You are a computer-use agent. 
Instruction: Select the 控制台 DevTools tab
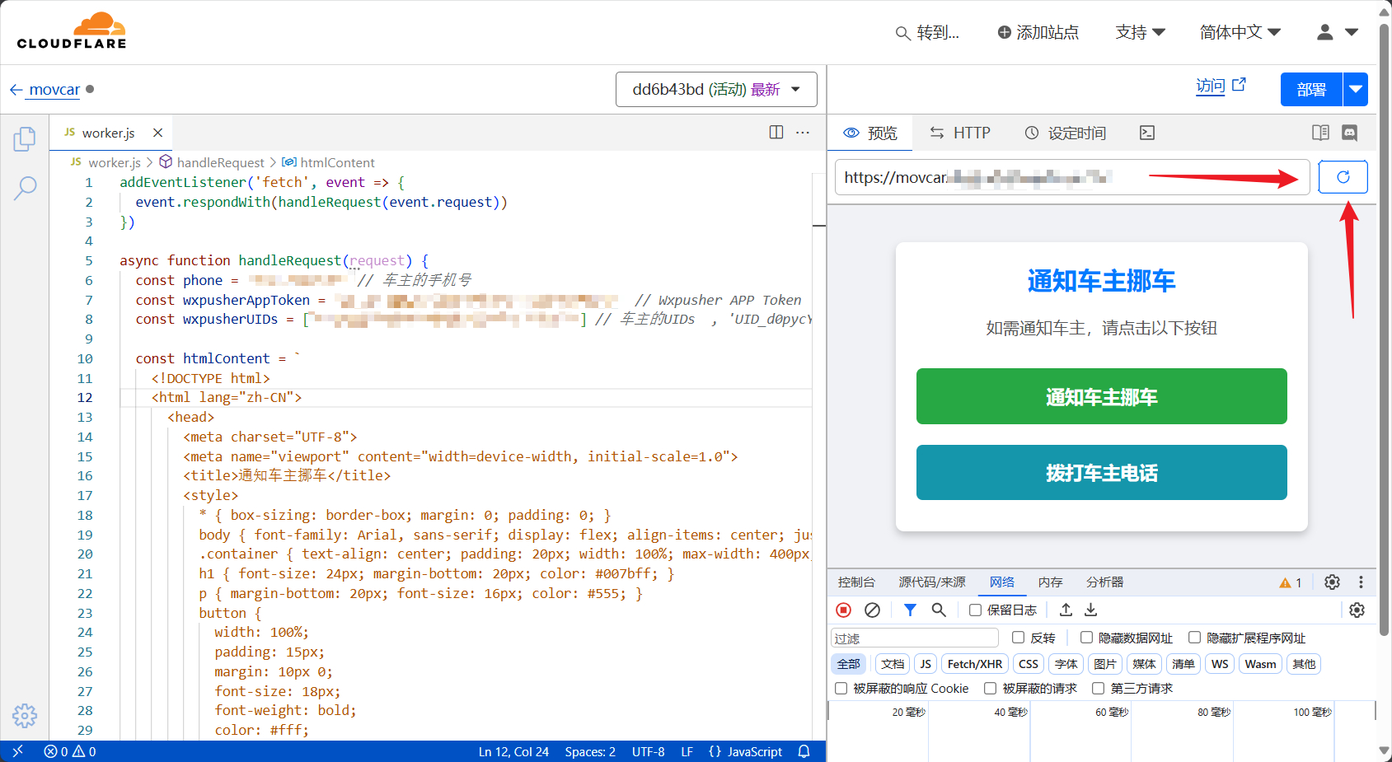click(x=856, y=582)
